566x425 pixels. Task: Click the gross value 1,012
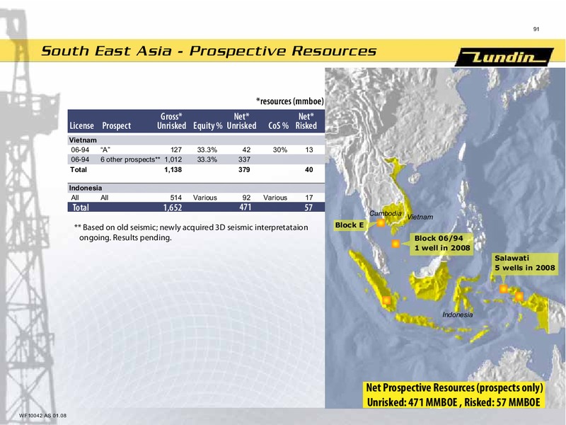(x=173, y=159)
